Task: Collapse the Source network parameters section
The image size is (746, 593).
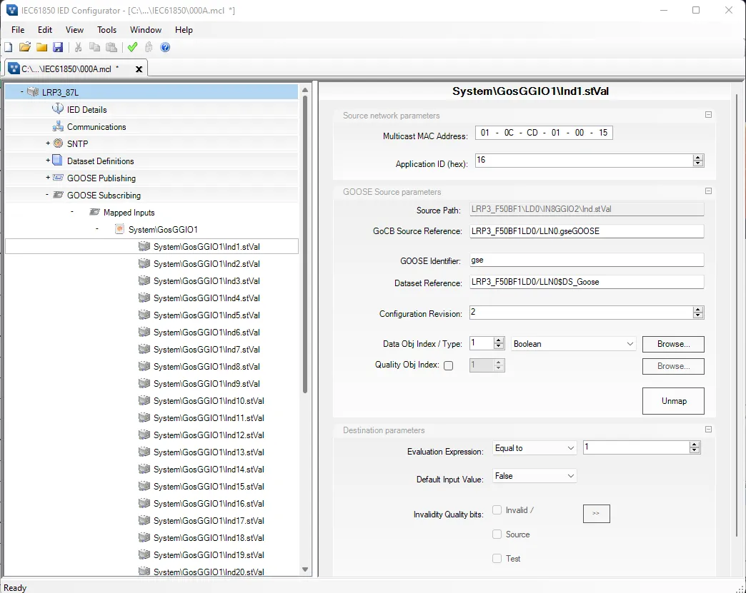Action: (708, 114)
